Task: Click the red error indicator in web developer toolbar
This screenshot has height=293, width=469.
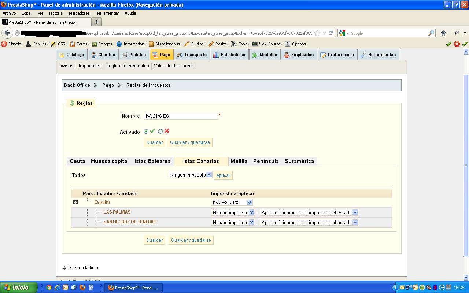Action: [457, 44]
